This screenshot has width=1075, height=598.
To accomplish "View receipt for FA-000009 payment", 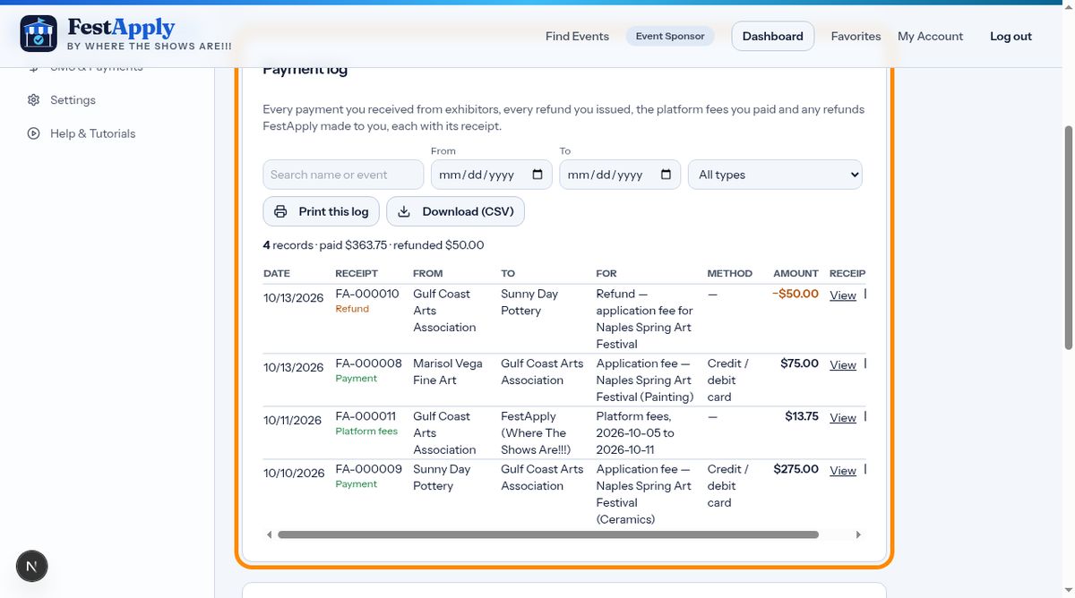I will [843, 471].
